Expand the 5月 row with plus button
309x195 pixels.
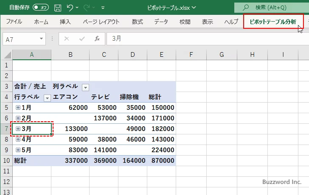(18, 150)
